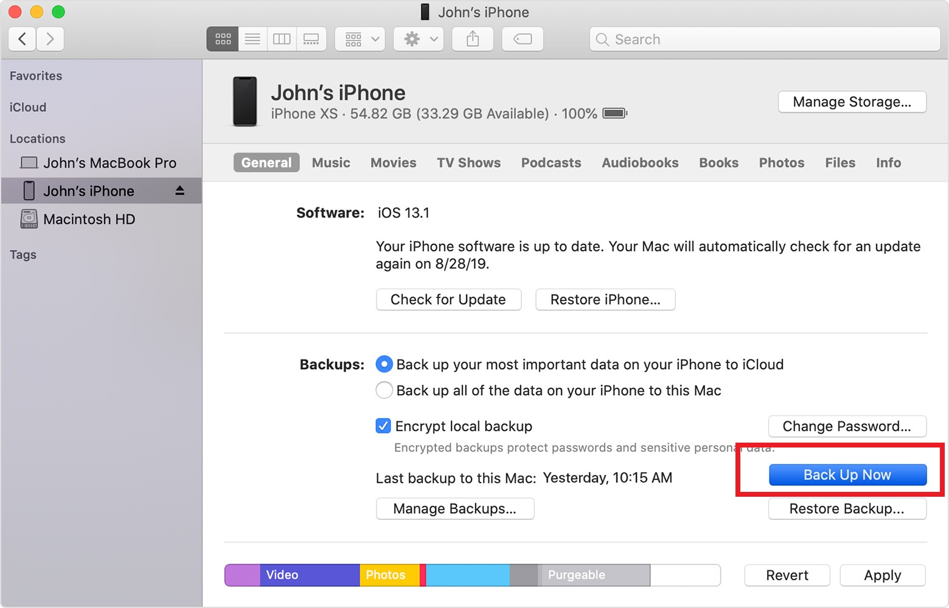Image resolution: width=949 pixels, height=608 pixels.
Task: Click the Purgeable segment of storage bar
Action: pos(594,575)
